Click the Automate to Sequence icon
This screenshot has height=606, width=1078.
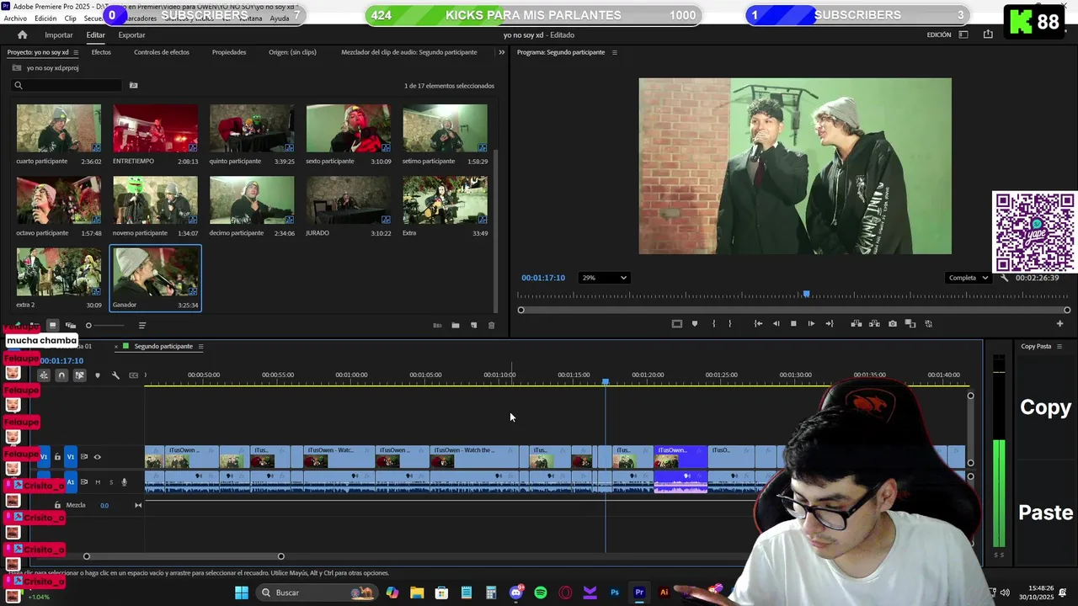tap(437, 326)
